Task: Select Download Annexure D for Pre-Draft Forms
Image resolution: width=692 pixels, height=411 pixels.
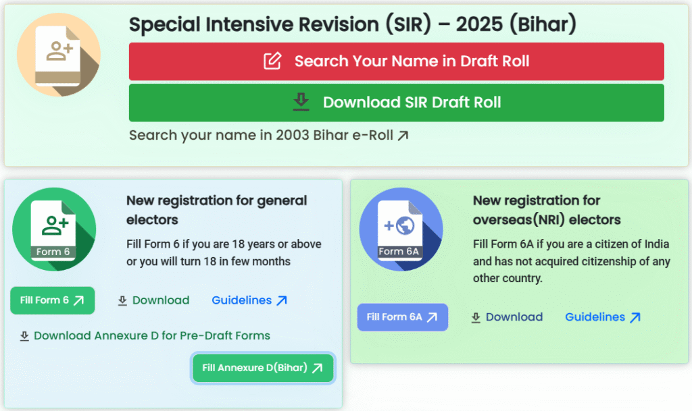Action: coord(151,335)
